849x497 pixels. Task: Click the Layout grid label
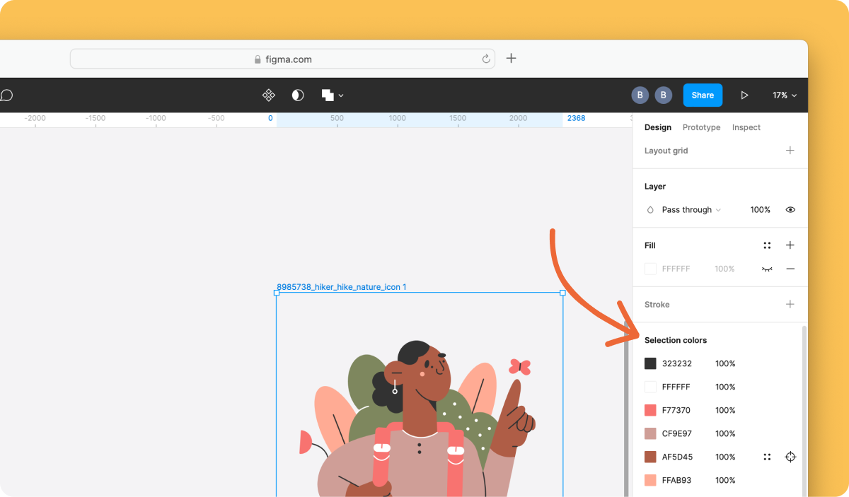coord(666,151)
